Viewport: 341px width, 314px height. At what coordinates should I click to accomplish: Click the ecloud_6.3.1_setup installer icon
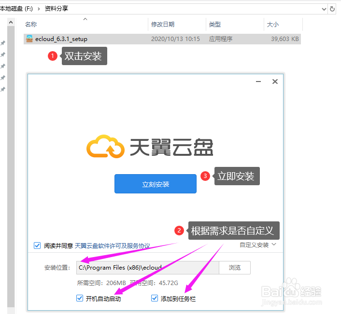point(29,39)
